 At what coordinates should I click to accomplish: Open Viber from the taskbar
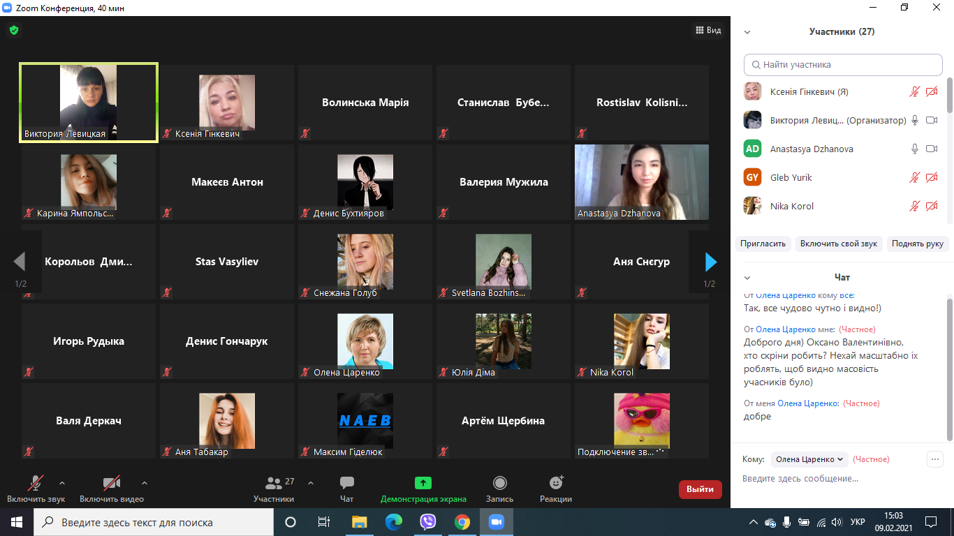[428, 522]
